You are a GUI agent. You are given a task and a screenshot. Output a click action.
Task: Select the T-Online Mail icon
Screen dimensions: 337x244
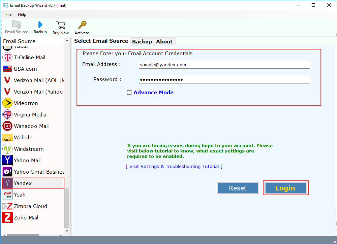coord(7,57)
